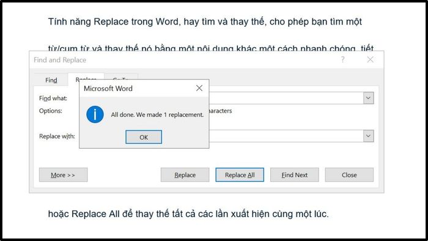The height and width of the screenshot is (241, 428).
Task: Click the text 'All done. We made 1 replacement.'
Action: click(157, 114)
